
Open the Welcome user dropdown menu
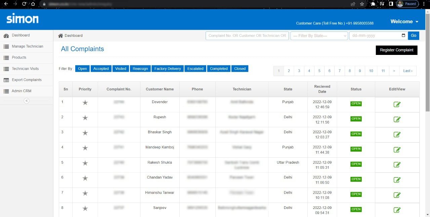tap(404, 21)
